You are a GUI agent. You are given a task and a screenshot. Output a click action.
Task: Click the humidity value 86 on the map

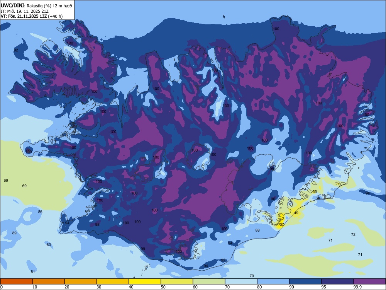40,212
